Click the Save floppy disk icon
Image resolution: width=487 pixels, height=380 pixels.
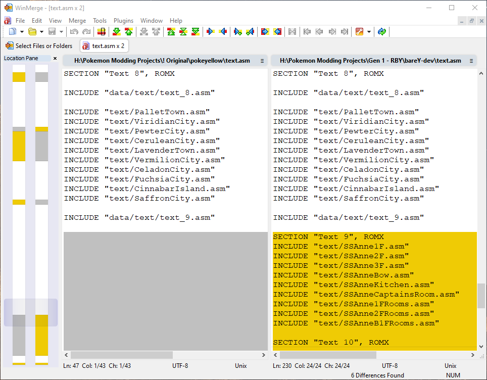[x=52, y=32]
